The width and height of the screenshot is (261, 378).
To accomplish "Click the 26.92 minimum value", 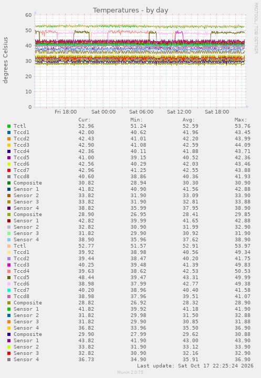I will pyautogui.click(x=138, y=302).
